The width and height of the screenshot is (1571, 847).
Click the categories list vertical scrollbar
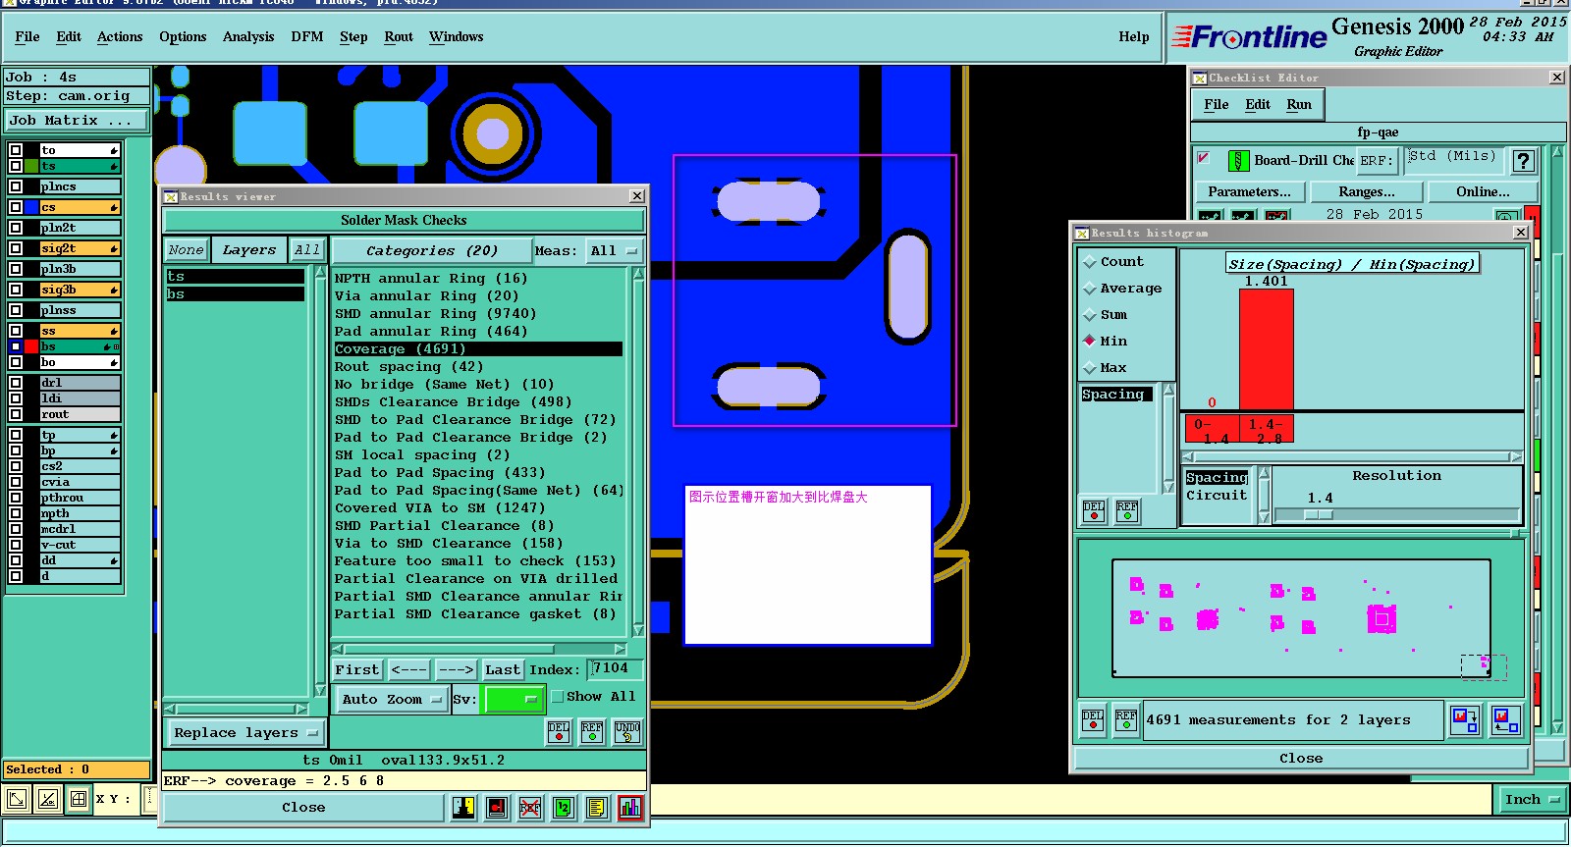click(638, 451)
